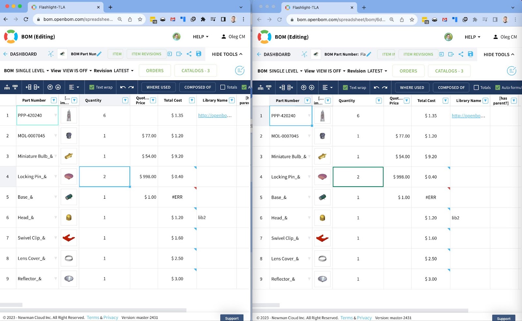Click Swivel Clip thumbnail in left window

click(69, 238)
